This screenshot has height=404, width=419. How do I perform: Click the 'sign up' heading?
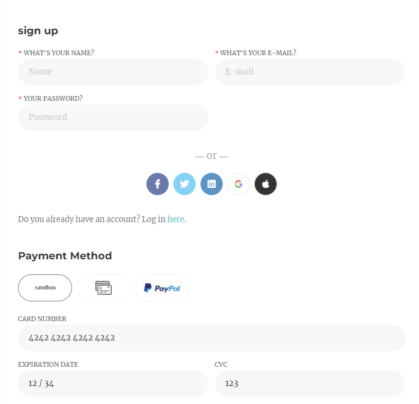coord(38,31)
